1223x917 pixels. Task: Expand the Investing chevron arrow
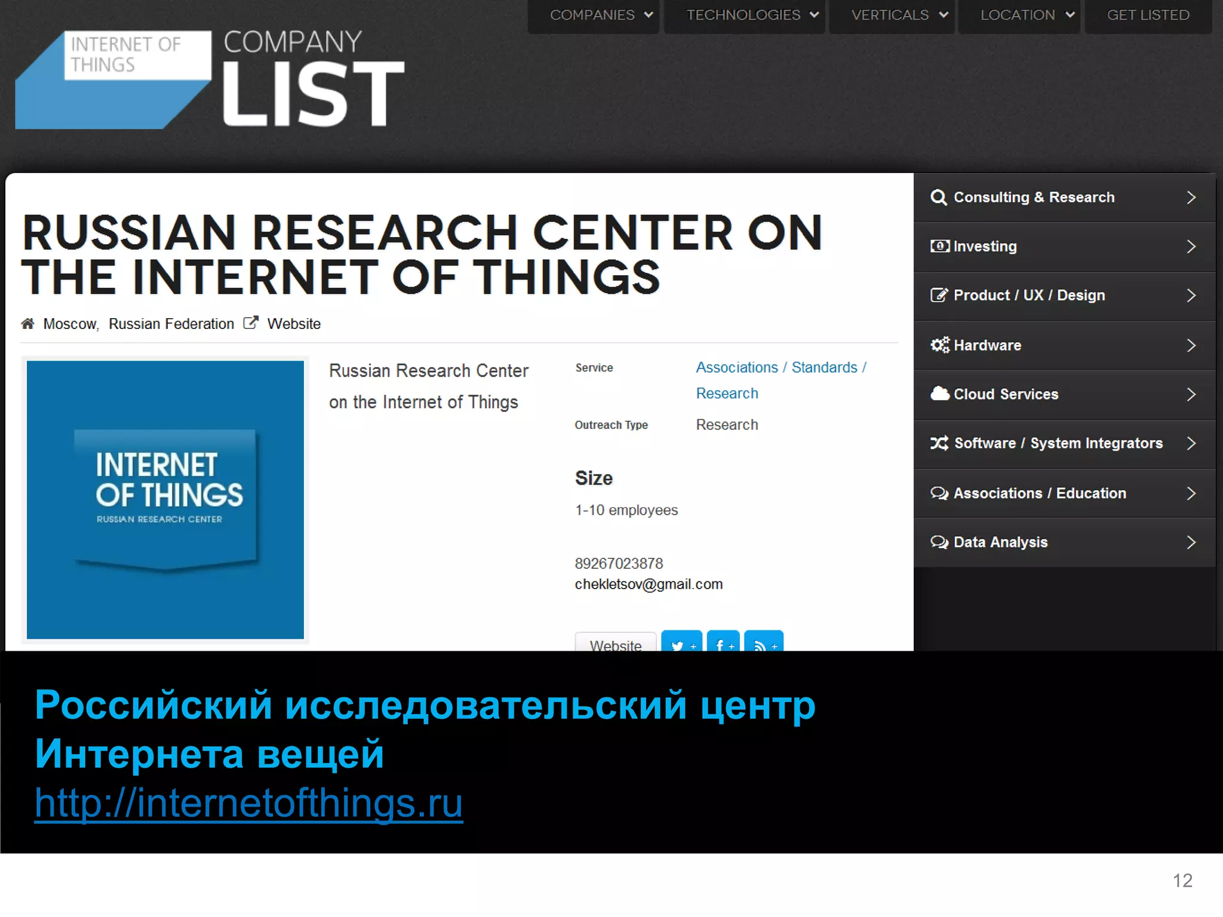click(1191, 247)
